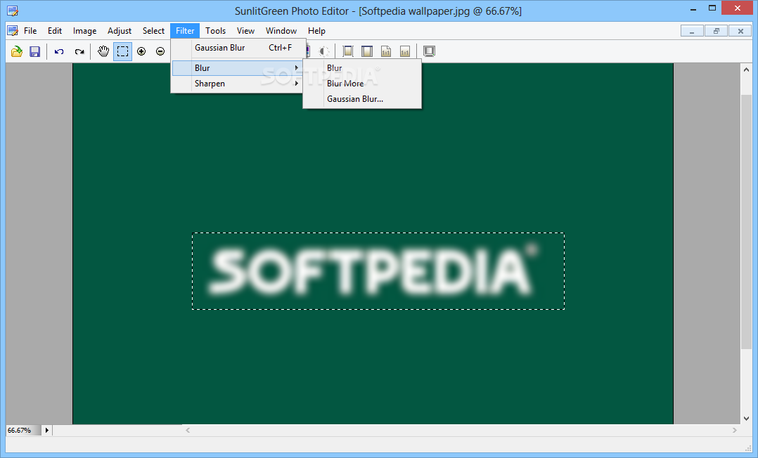
Task: Close the open Filter menu
Action: pos(185,31)
